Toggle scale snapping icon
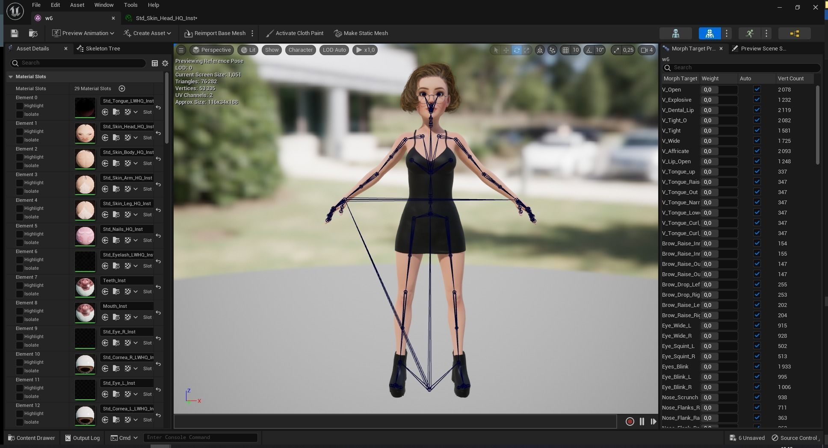This screenshot has width=828, height=448. point(616,50)
